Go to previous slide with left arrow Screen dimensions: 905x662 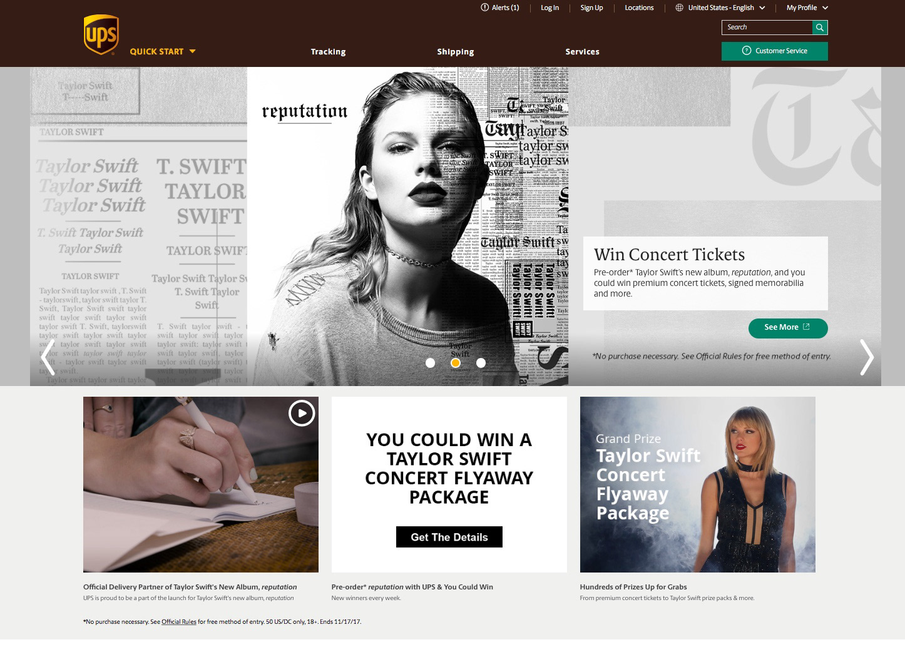(x=47, y=357)
